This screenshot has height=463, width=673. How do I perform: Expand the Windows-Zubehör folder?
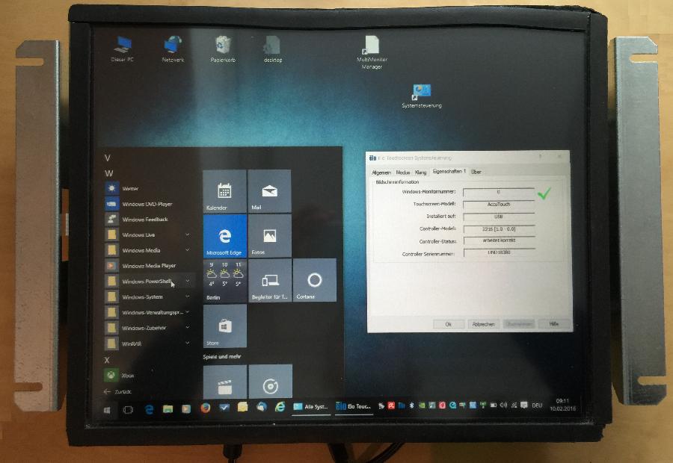click(145, 326)
